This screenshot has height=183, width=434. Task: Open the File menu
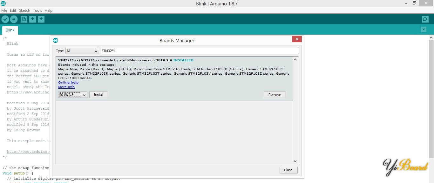pos(4,10)
